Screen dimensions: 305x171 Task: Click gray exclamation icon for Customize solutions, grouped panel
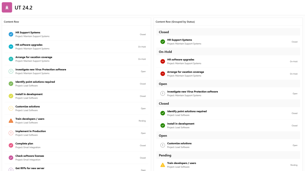(x=163, y=145)
